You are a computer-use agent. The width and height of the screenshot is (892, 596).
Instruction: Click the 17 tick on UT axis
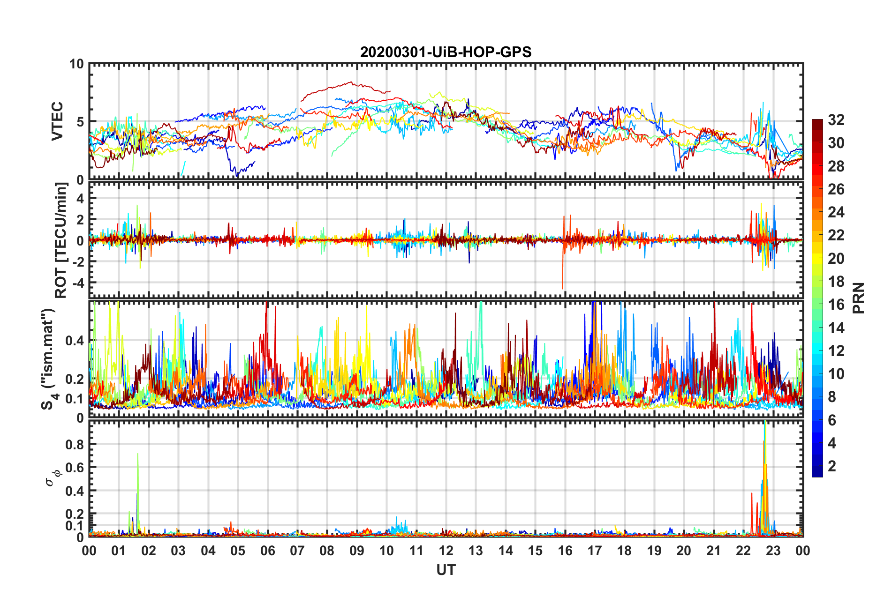pyautogui.click(x=595, y=551)
